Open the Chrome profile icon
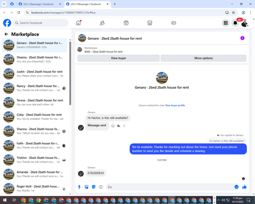 243,13
